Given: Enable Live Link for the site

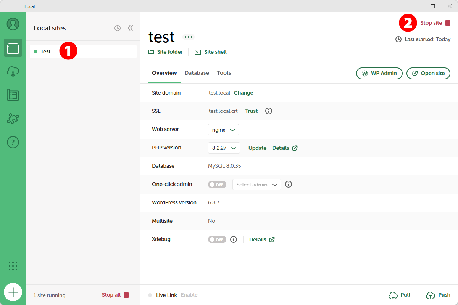Looking at the screenshot, I should coord(190,295).
